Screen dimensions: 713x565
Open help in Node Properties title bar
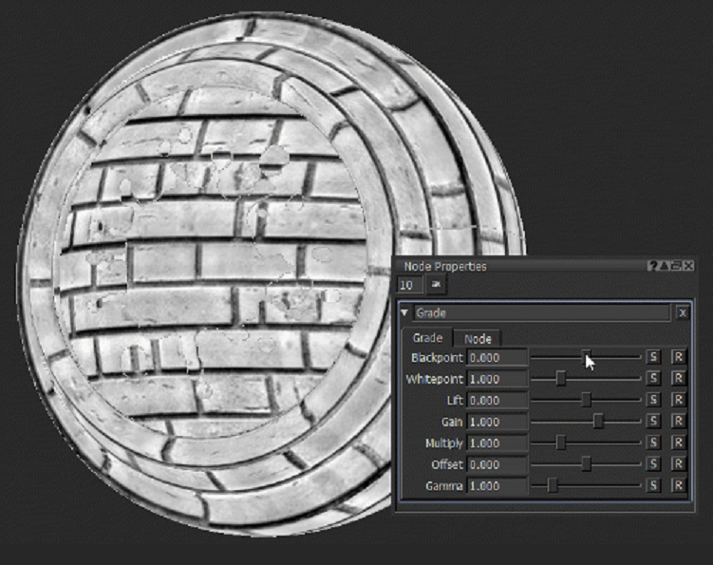(653, 267)
